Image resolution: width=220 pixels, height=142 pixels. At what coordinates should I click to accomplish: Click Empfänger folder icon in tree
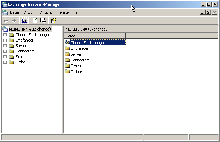pyautogui.click(x=11, y=40)
